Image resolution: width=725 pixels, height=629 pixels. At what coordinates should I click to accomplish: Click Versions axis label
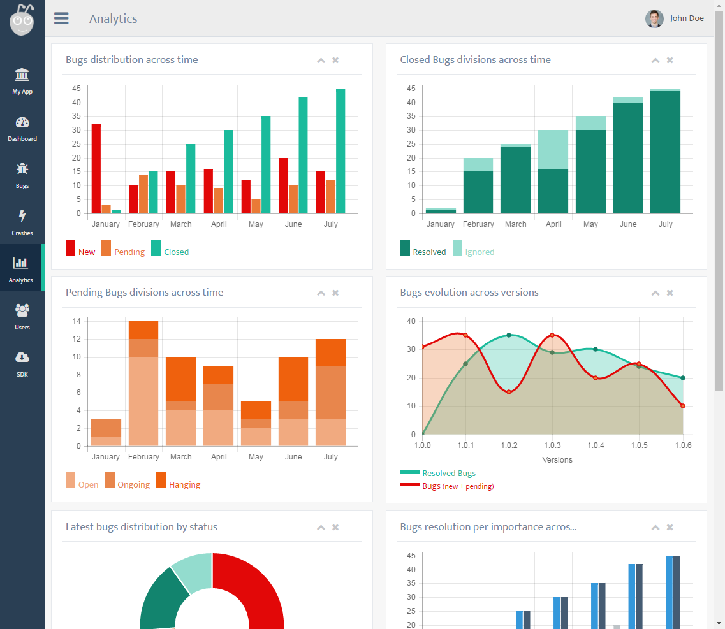click(x=557, y=460)
